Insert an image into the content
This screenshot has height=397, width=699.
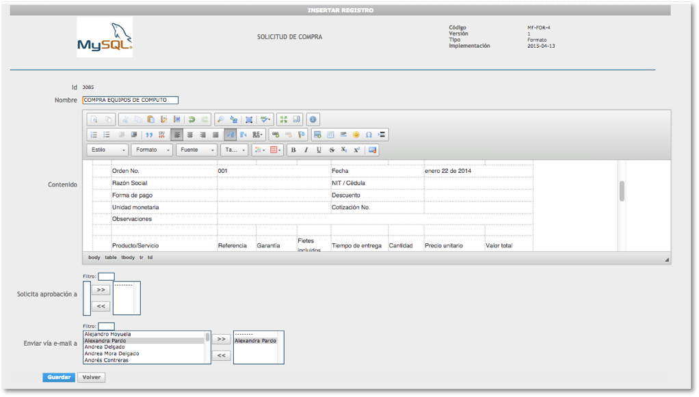coord(317,135)
